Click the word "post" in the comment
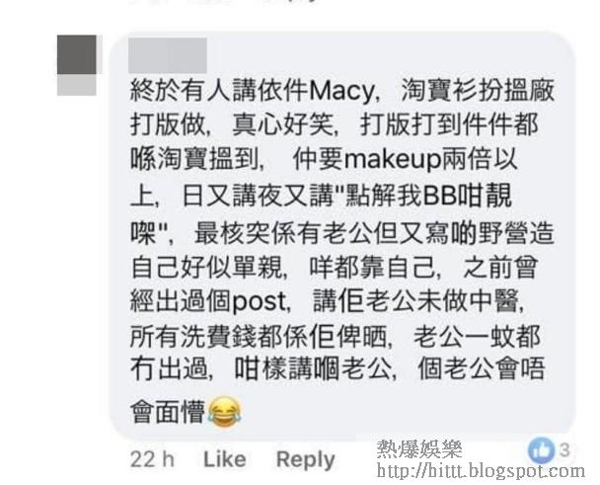This screenshot has height=485, width=600. pyautogui.click(x=259, y=302)
